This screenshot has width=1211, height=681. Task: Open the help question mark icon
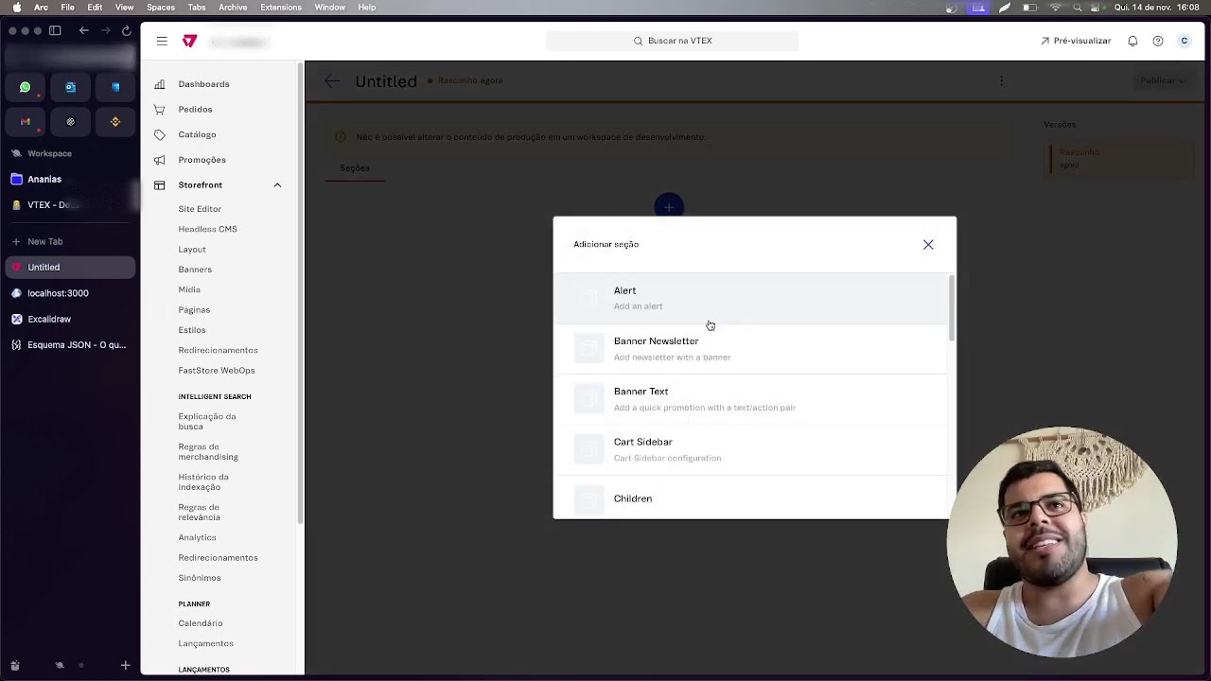1158,41
